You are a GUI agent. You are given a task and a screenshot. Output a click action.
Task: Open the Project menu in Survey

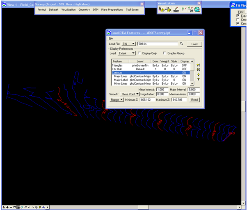(42, 9)
